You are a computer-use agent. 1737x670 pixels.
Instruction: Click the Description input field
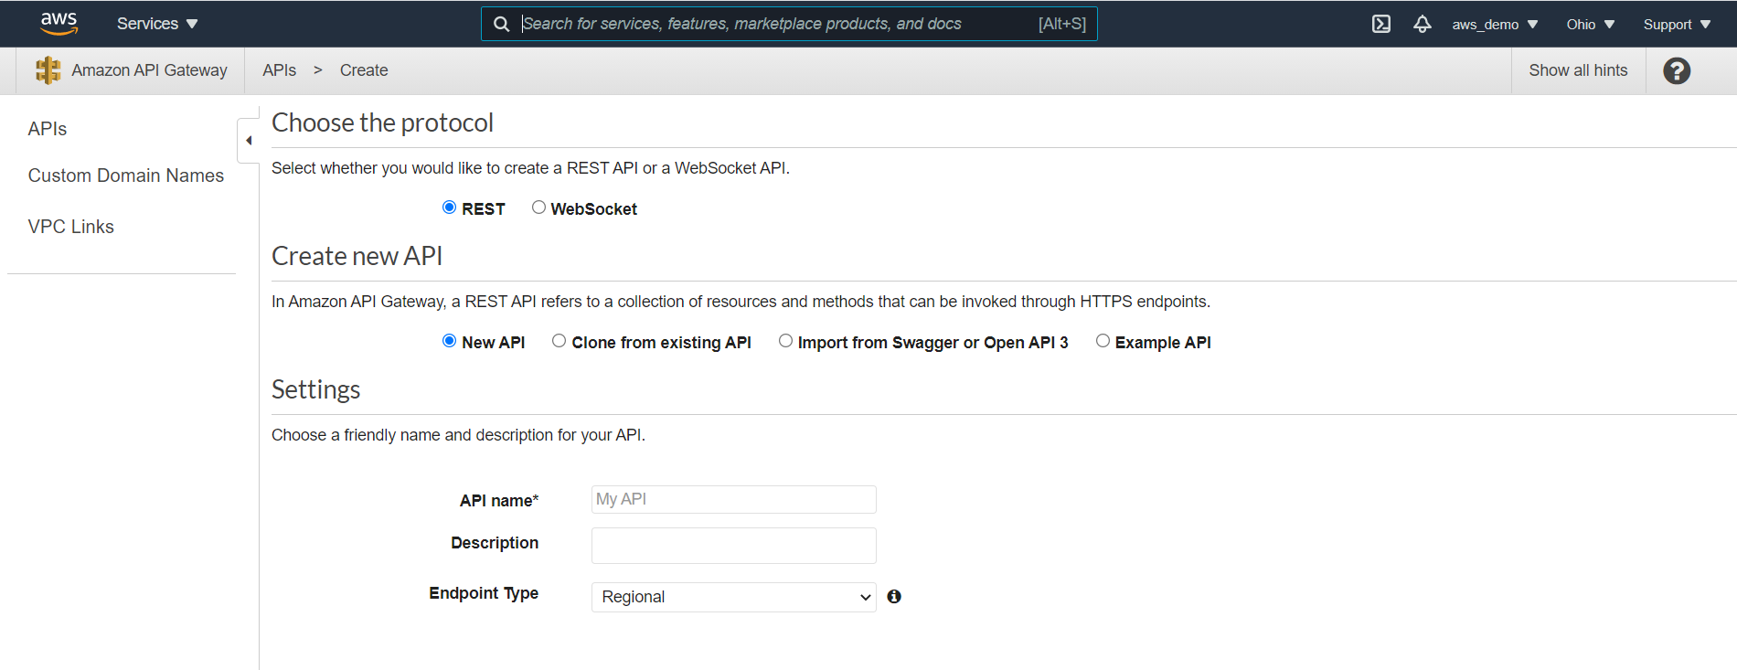tap(734, 546)
